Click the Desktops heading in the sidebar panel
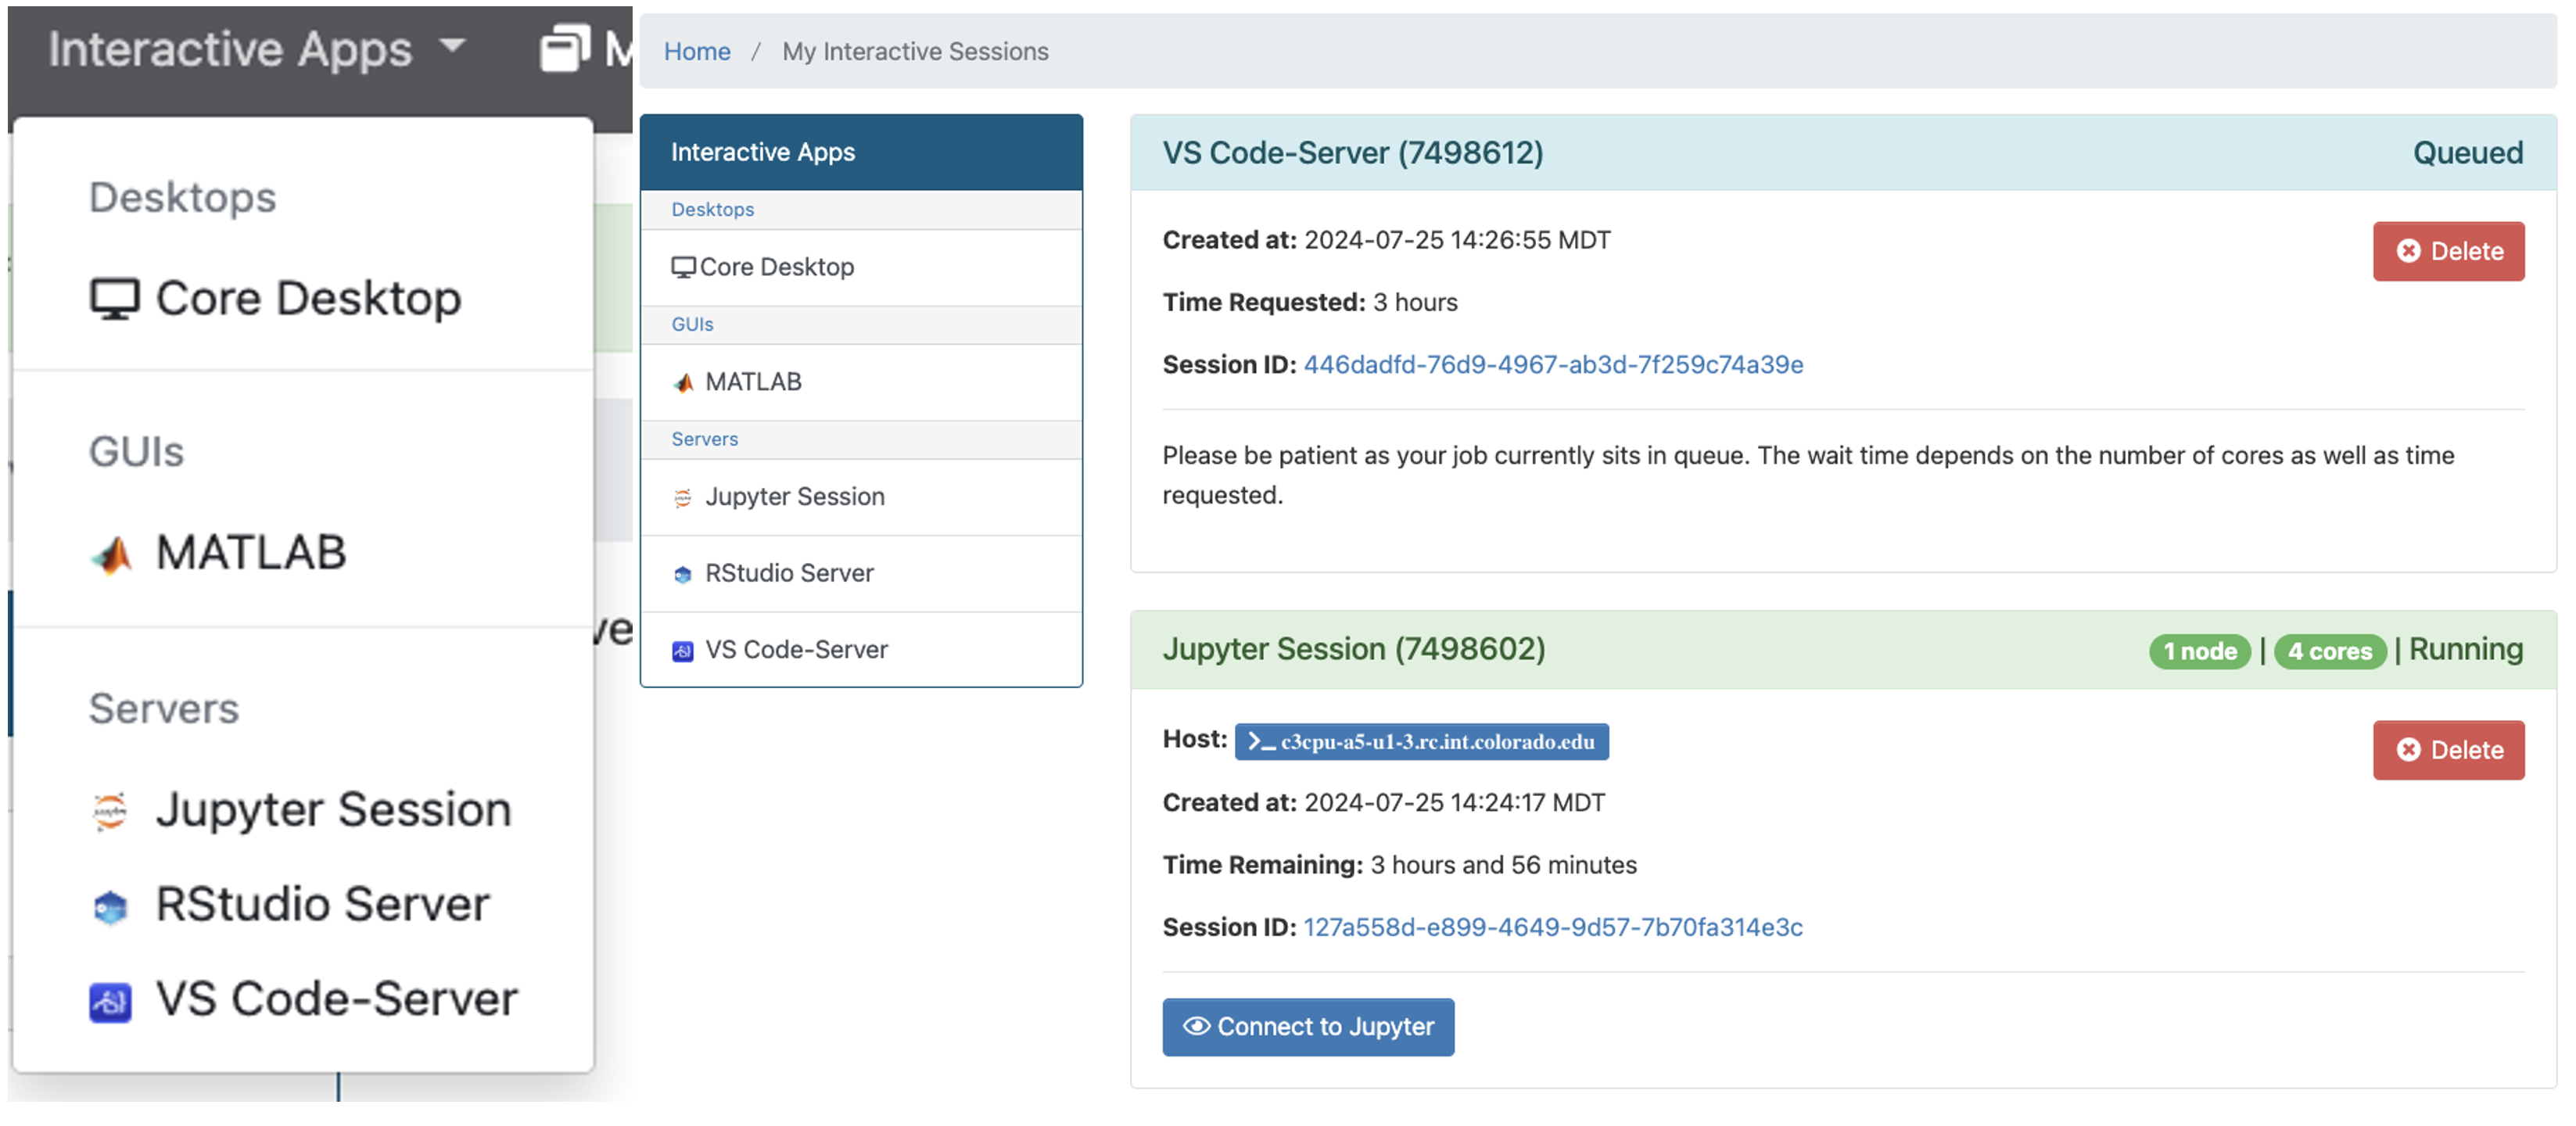This screenshot has width=2576, height=1126. [713, 209]
